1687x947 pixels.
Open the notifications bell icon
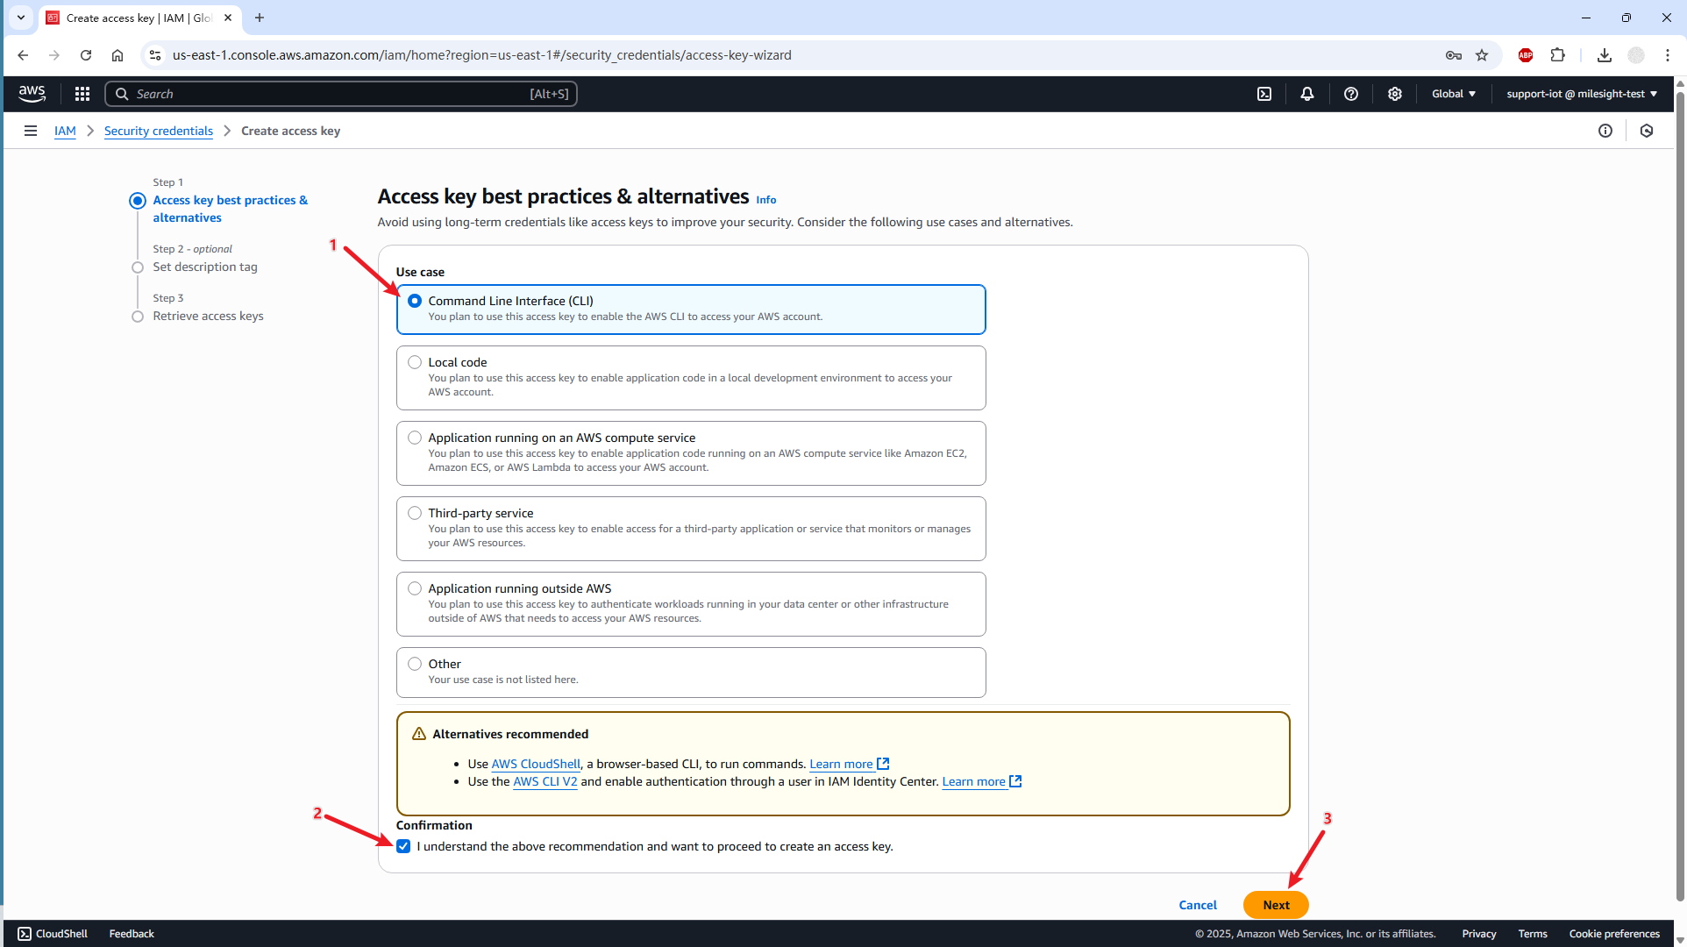[1307, 94]
